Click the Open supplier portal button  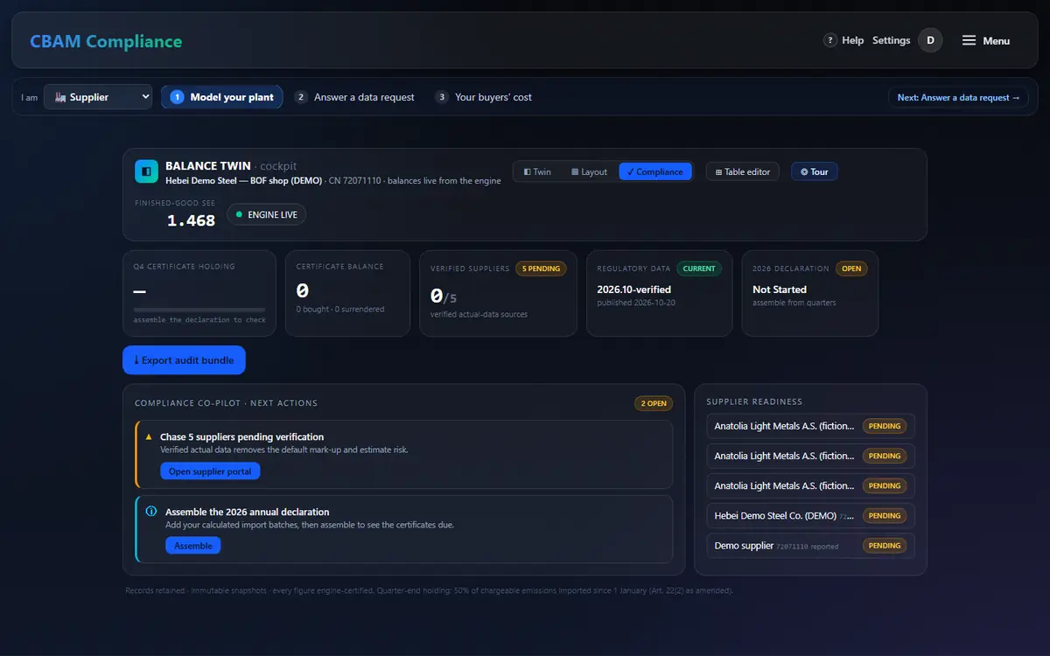point(210,471)
